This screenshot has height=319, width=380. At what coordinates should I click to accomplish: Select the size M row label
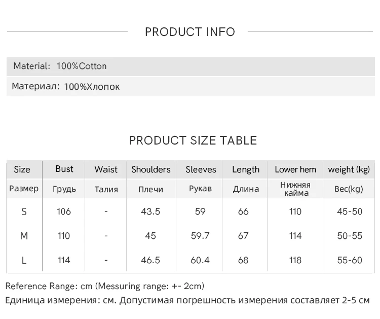pyautogui.click(x=24, y=236)
